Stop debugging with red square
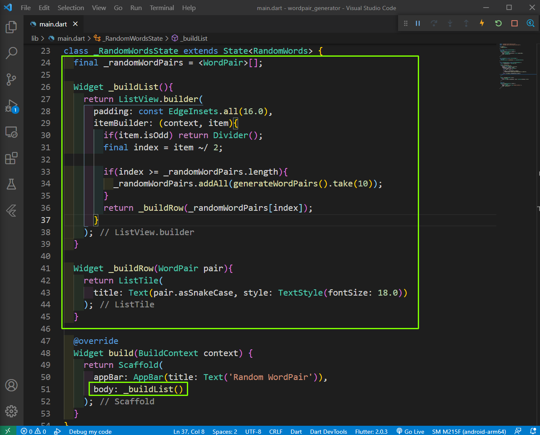Viewport: 540px width, 435px height. [514, 24]
